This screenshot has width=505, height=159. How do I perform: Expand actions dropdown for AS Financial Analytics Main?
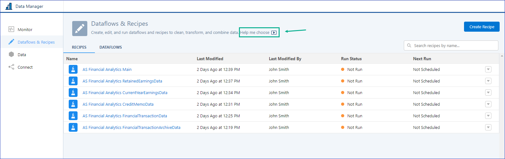488,69
